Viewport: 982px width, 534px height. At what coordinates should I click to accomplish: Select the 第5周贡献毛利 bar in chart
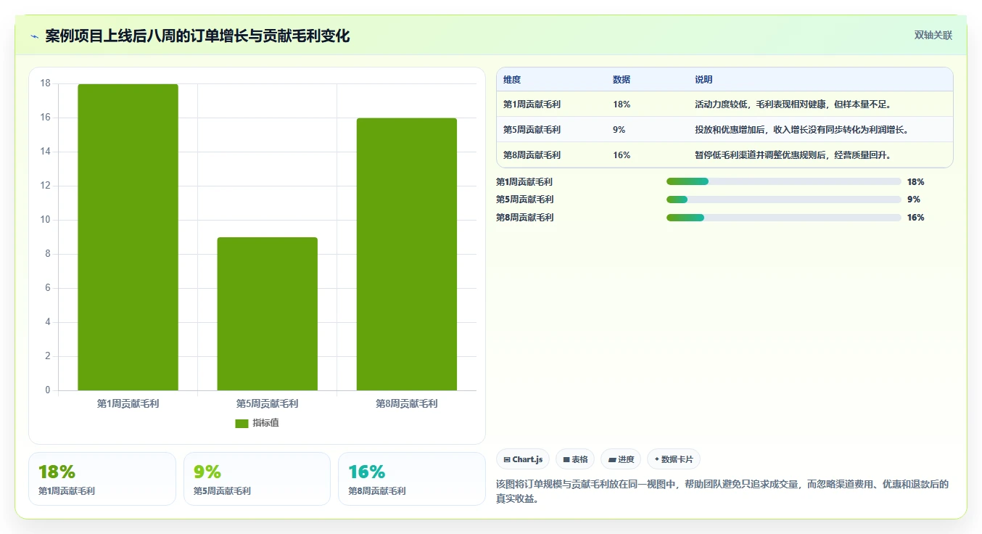(267, 314)
